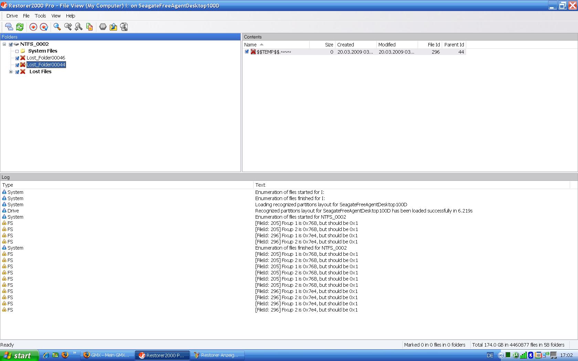Click the Recover Marked icon with checkmark
Screen dimensions: 578x361
[x=44, y=27]
